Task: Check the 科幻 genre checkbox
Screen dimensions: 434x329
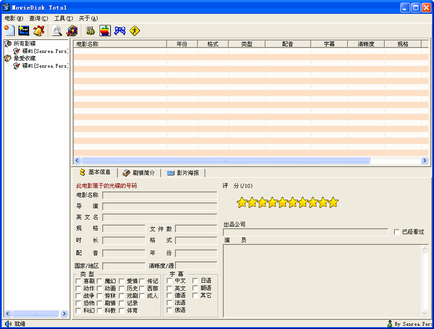Action: point(78,311)
